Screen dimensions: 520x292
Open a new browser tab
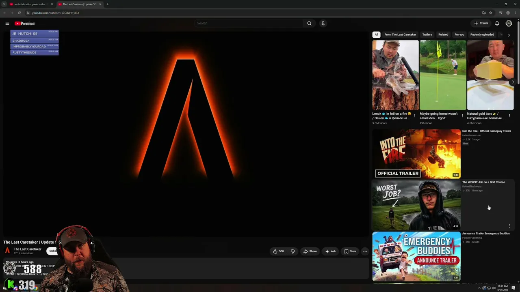107,4
